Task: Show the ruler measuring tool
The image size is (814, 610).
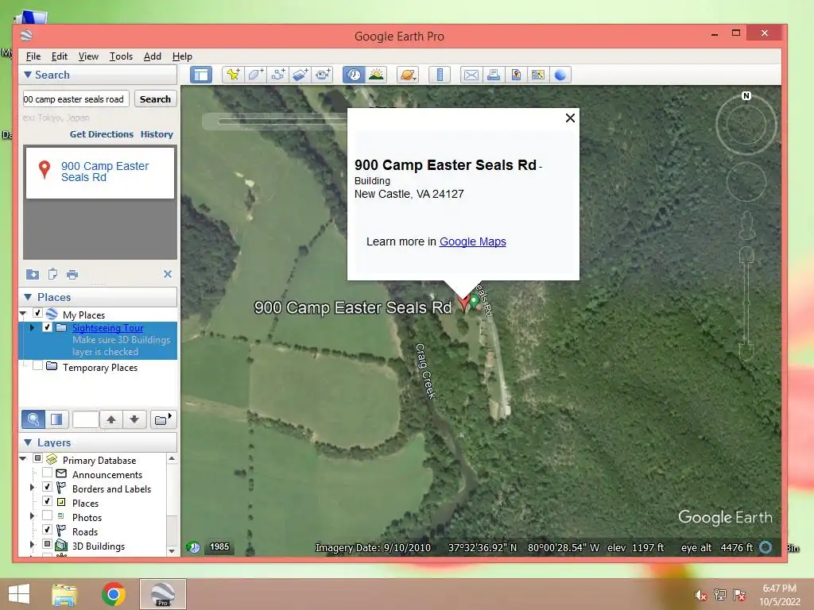Action: tap(439, 75)
